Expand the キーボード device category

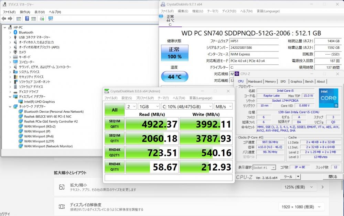pos(10,57)
